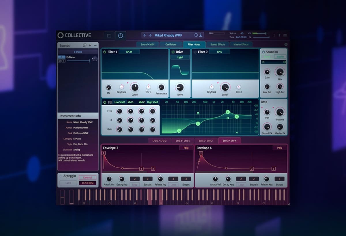Remove sound using the minus icon
This screenshot has width=346, height=236.
[x=95, y=45]
